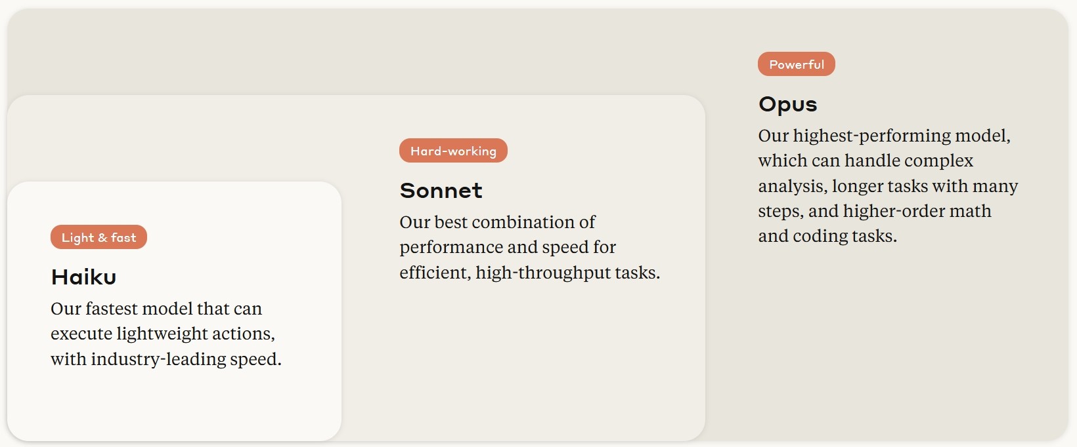Select the Haiku heading
Image resolution: width=1077 pixels, height=447 pixels.
83,277
